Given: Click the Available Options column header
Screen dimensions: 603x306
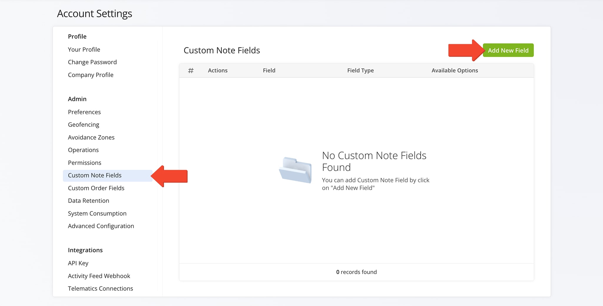Looking at the screenshot, I should (x=455, y=70).
